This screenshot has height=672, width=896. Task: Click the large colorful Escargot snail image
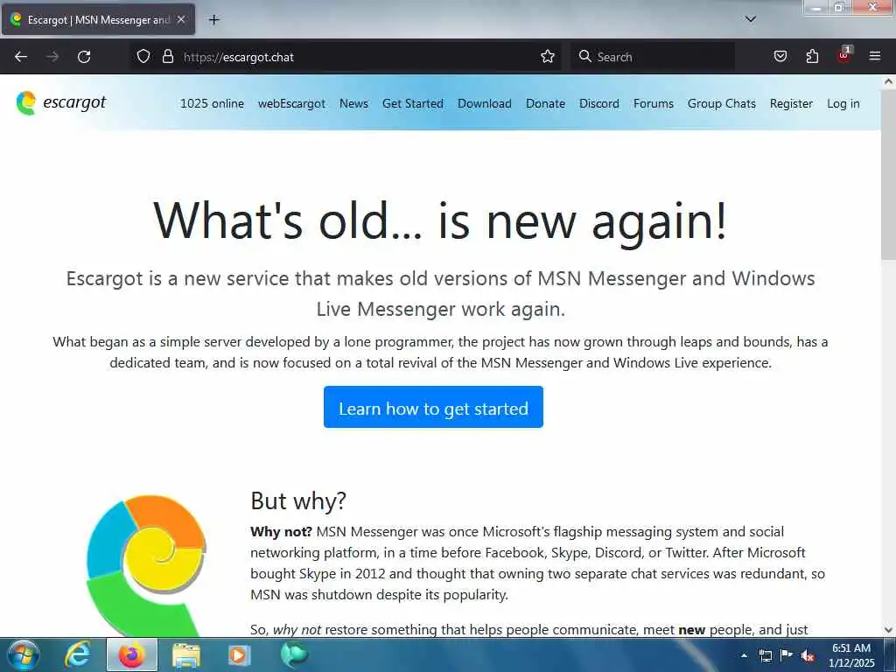click(x=146, y=564)
